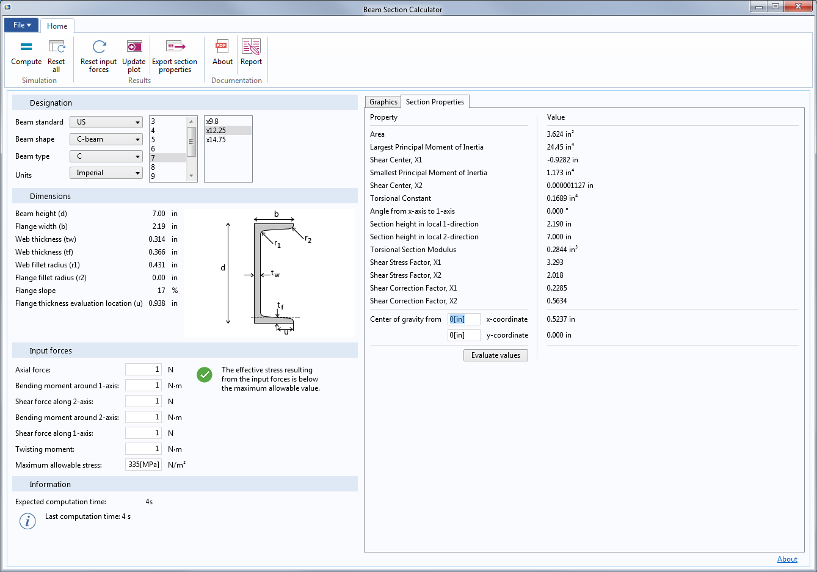
Task: Switch to the Graphics tab
Action: pyautogui.click(x=383, y=102)
